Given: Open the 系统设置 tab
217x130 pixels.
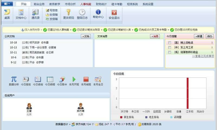Looking at the screenshot, I should click(x=148, y=4).
